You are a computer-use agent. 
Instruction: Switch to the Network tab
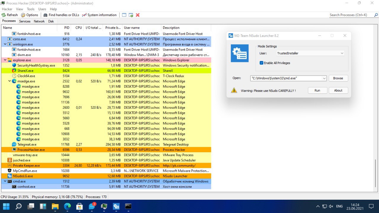coord(39,21)
